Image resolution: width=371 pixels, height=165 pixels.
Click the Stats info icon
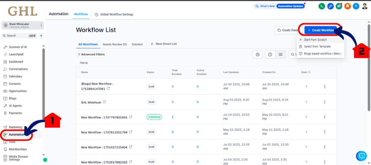pos(309,72)
